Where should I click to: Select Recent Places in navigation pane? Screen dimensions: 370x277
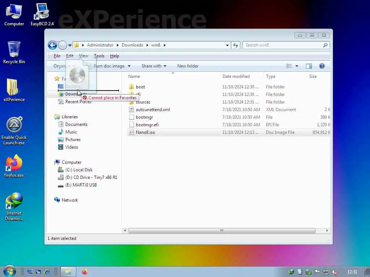coord(78,102)
